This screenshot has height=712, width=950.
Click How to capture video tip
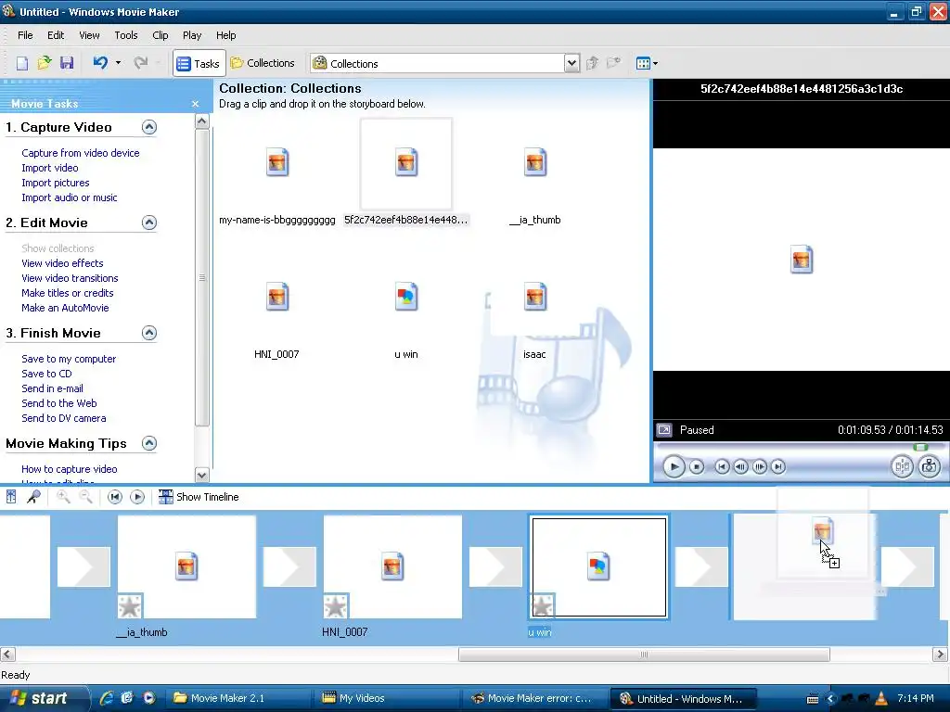[69, 469]
